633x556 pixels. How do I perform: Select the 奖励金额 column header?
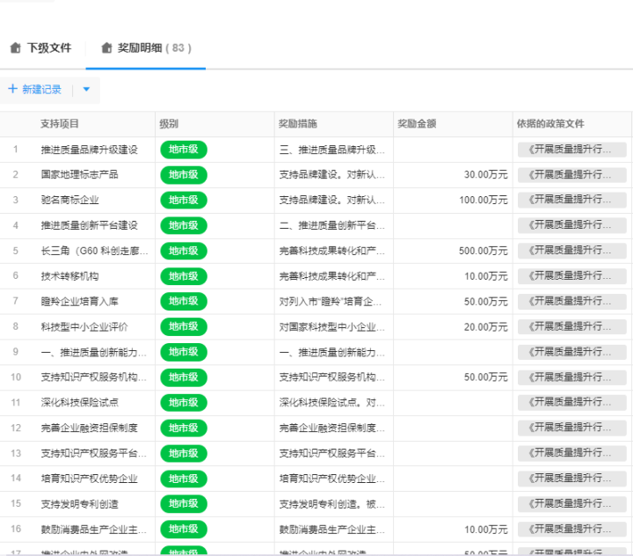[x=417, y=124]
